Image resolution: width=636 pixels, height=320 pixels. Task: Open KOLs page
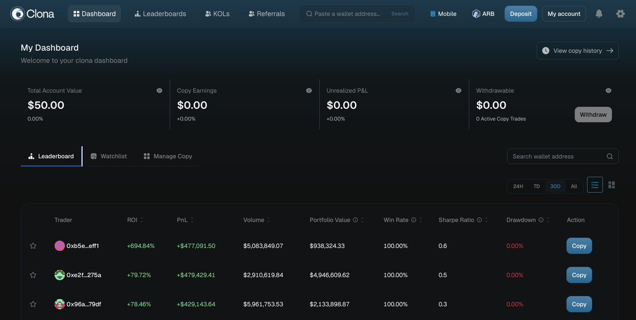coord(217,14)
